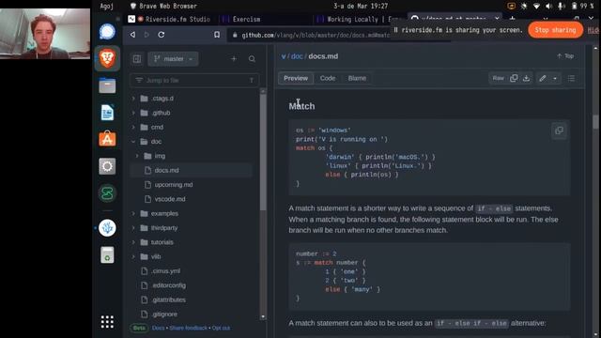Switch to the Code tab
The width and height of the screenshot is (601, 338).
coord(328,78)
